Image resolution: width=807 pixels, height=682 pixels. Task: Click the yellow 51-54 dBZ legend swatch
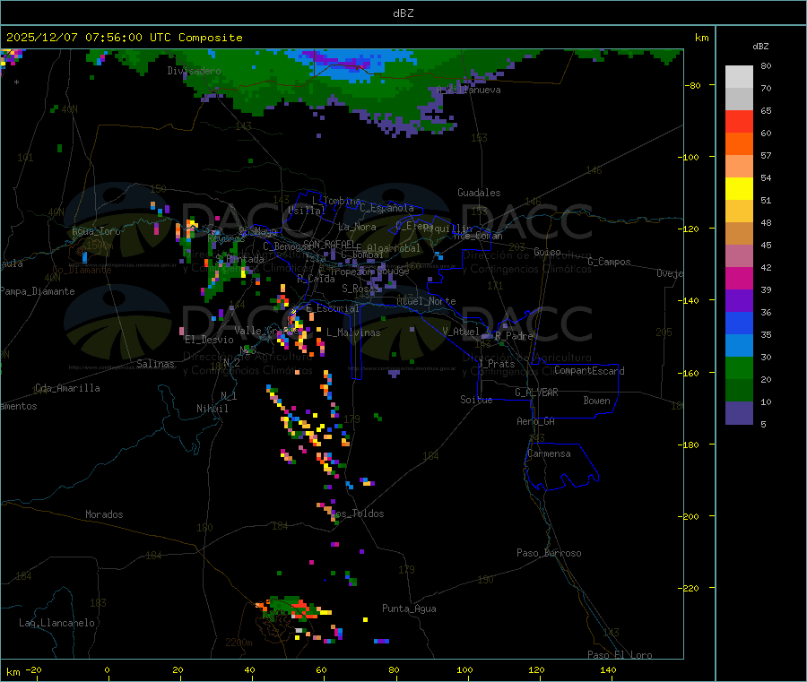point(739,189)
